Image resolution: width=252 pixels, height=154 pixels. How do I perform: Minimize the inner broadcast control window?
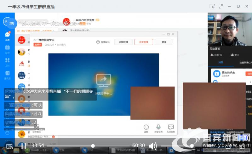163,34
